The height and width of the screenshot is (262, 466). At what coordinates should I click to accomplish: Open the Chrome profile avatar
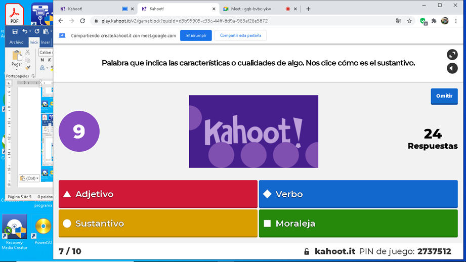(445, 21)
